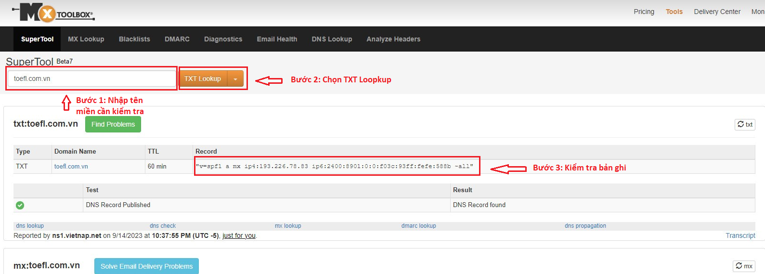Open toefl.com.vn domain link in table
This screenshot has width=765, height=274.
[71, 166]
